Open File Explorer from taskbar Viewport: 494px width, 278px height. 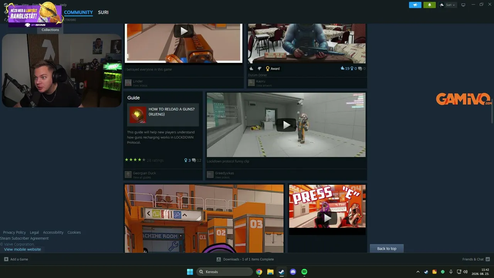270,272
